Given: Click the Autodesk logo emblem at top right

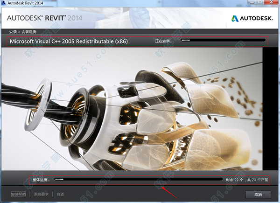Looking at the screenshot, I should click(235, 19).
